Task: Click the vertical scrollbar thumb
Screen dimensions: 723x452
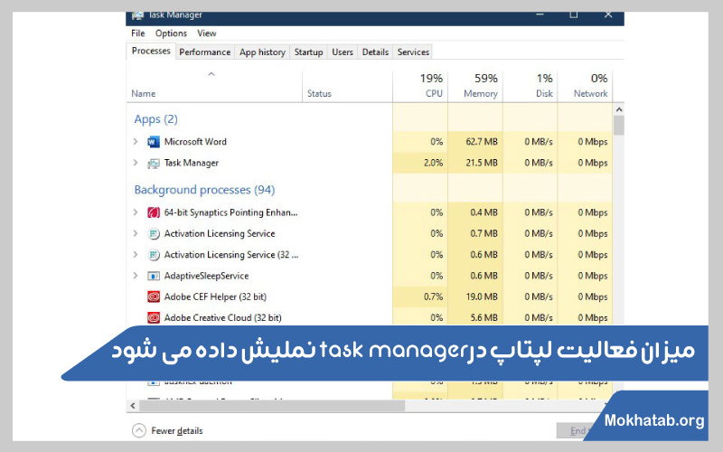Action: click(619, 125)
